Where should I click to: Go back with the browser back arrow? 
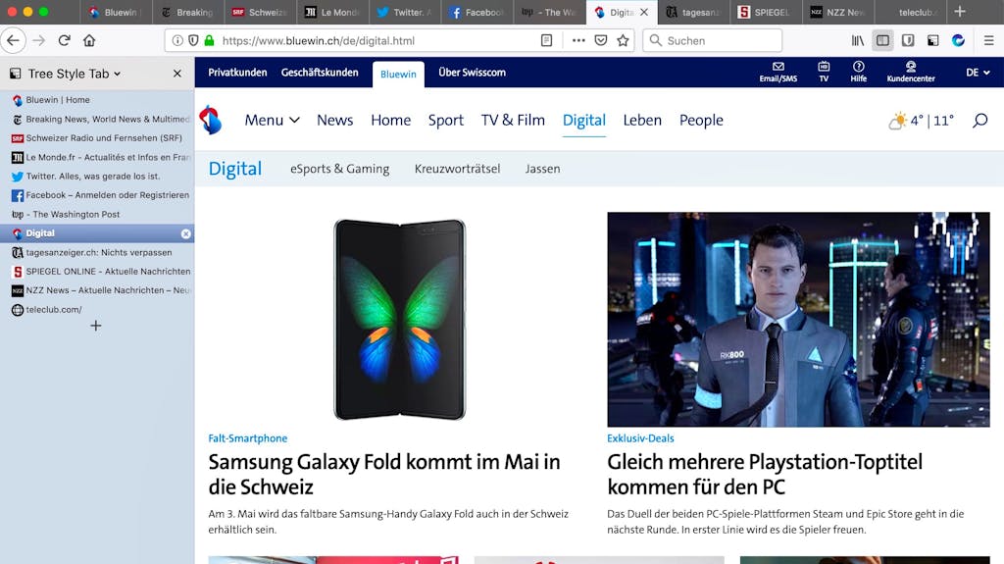point(13,40)
